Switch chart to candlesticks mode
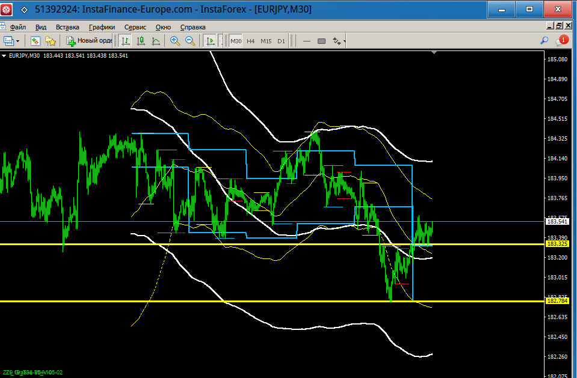The image size is (577, 378). 141,41
